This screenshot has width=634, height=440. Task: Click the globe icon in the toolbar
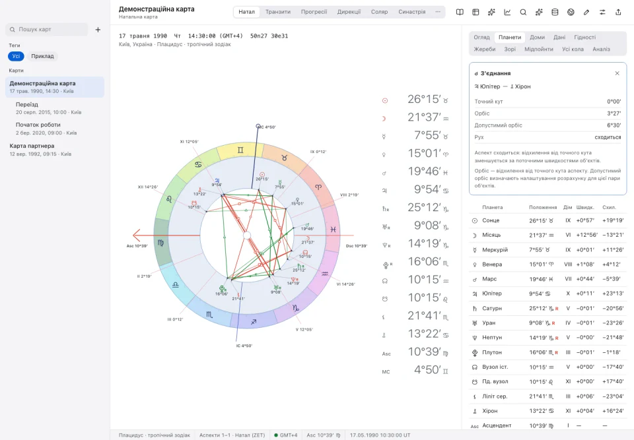click(x=571, y=12)
